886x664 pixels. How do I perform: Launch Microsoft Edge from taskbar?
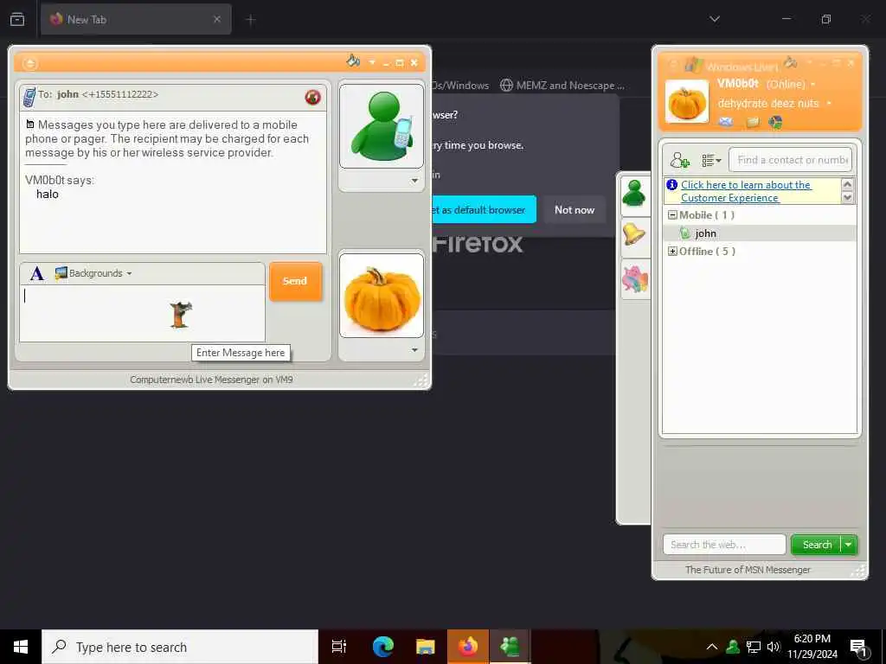coord(382,647)
